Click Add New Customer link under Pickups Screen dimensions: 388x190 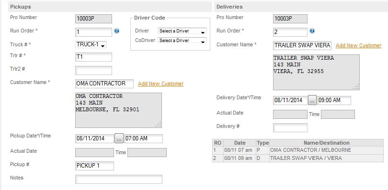pos(160,84)
